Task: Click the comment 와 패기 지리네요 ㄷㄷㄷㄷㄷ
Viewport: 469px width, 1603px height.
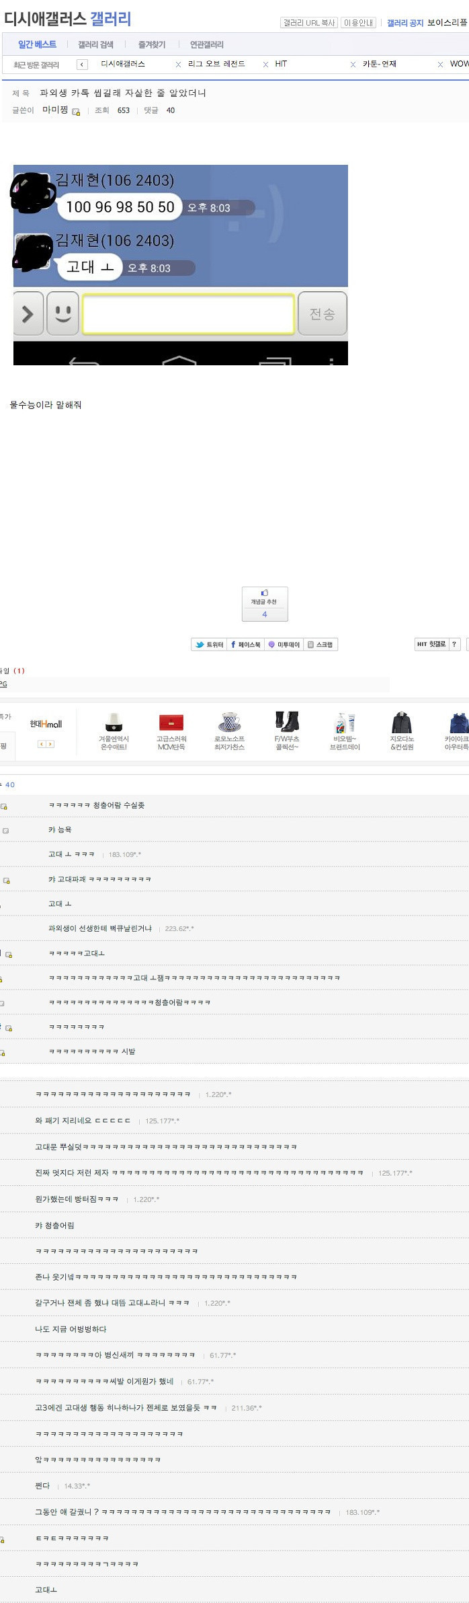Action: click(83, 1121)
